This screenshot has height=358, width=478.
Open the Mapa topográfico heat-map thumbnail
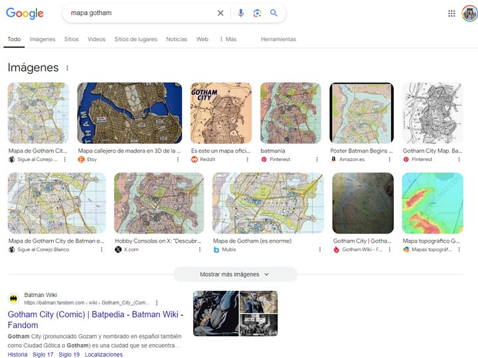click(x=433, y=204)
